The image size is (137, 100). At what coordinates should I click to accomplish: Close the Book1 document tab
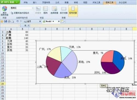click(x=59, y=21)
